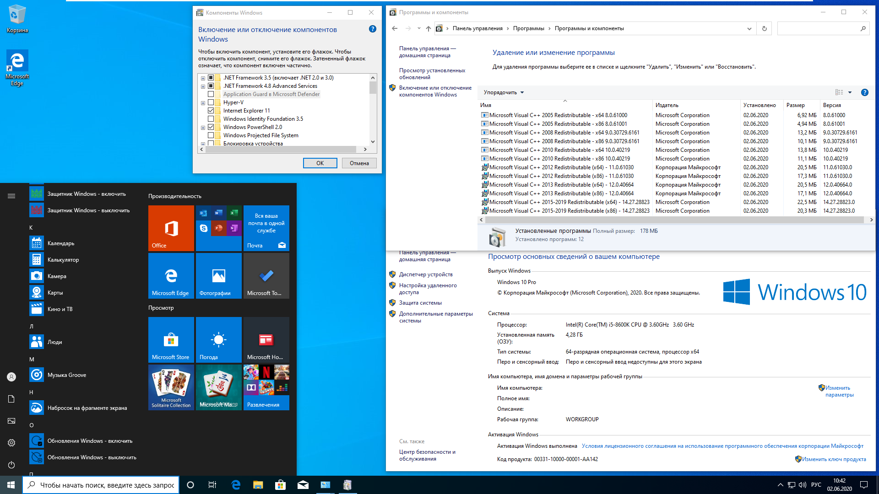The image size is (879, 494).
Task: Open the Погода weather tile
Action: [x=219, y=340]
